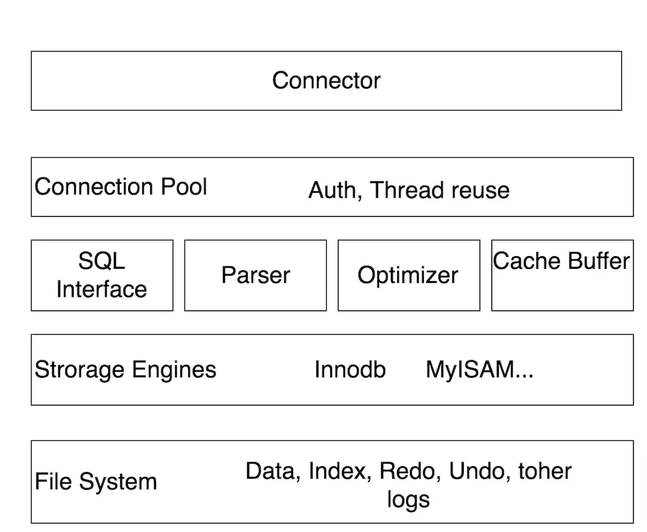
Task: Select the Thread reuse text
Action: (x=440, y=190)
